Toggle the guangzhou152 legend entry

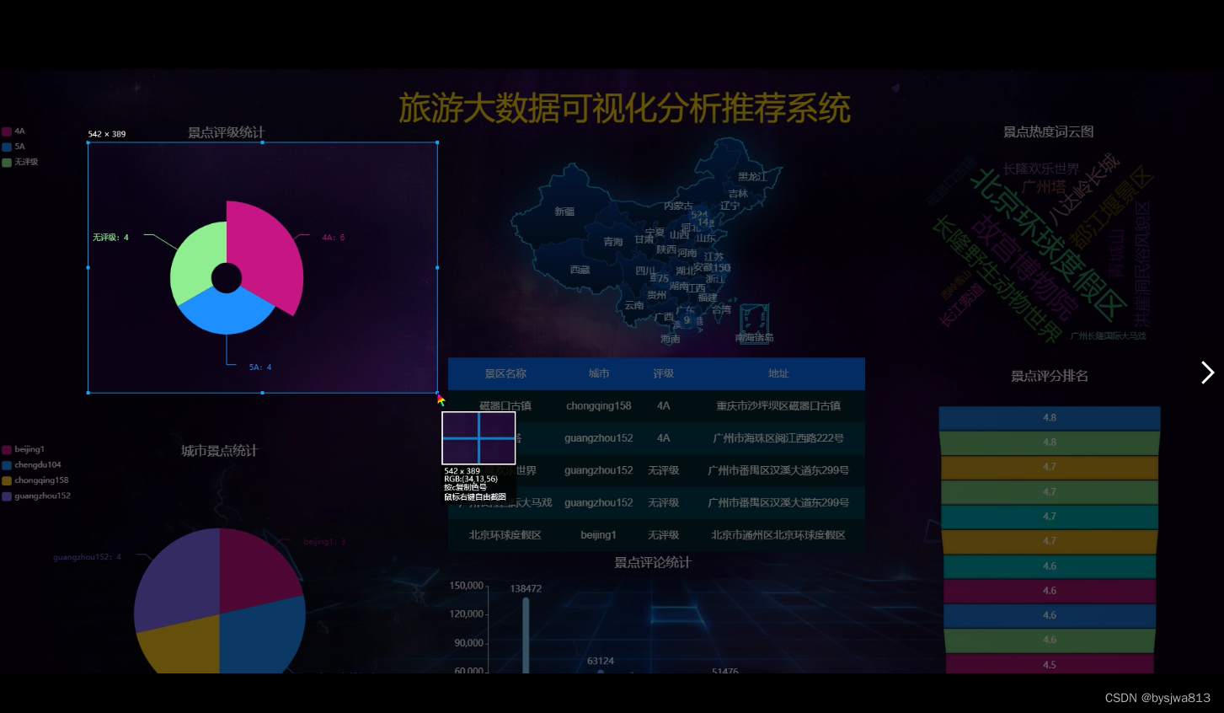coord(36,496)
